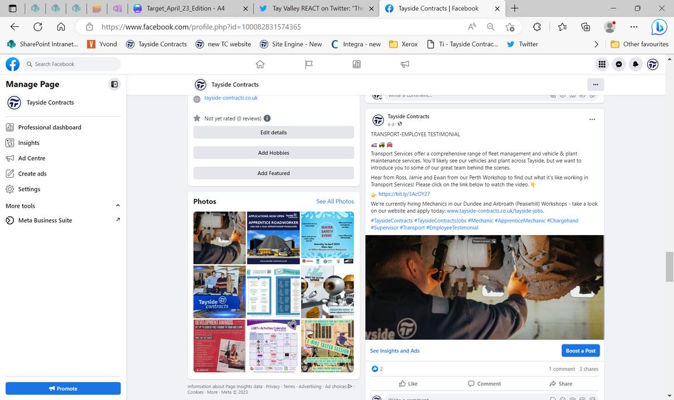
Task: Open the Insights chart icon in top navigation
Action: (356, 64)
